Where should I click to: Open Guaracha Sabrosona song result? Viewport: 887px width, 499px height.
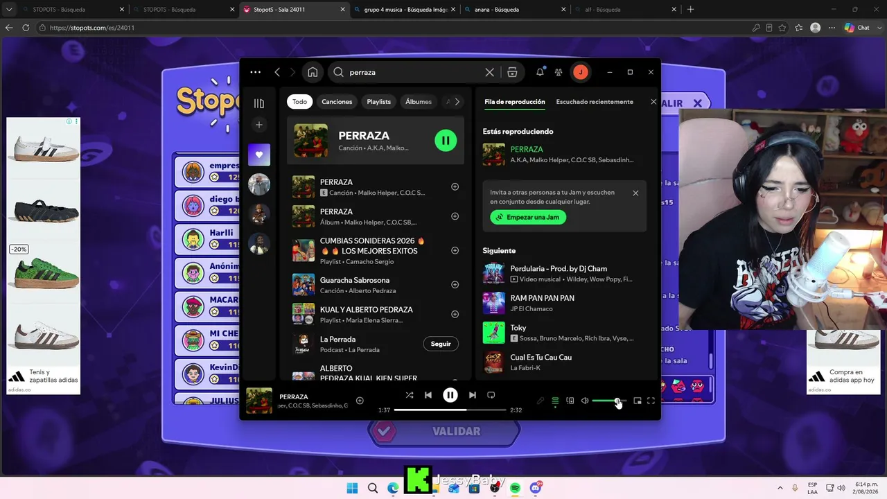coord(376,285)
